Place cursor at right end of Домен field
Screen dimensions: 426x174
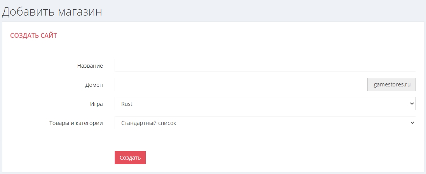pos(364,84)
